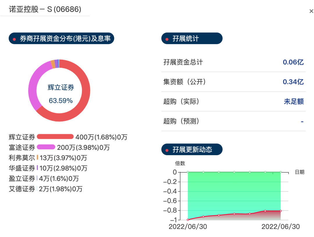The width and height of the screenshot is (314, 237).
Task: Select the 艾德证券 legend name
Action: click(x=22, y=189)
